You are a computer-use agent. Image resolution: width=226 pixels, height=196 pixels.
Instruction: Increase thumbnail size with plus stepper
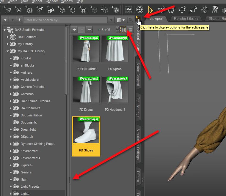[118, 28]
